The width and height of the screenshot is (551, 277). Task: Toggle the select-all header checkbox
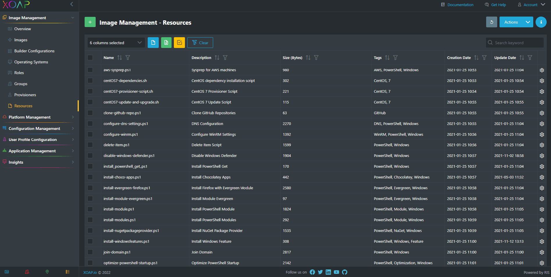[90, 58]
